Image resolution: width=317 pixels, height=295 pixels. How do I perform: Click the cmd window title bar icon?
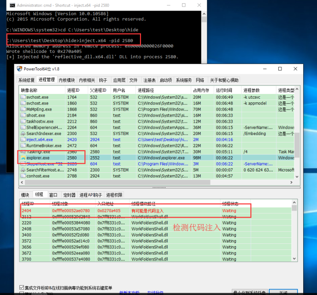12,5
